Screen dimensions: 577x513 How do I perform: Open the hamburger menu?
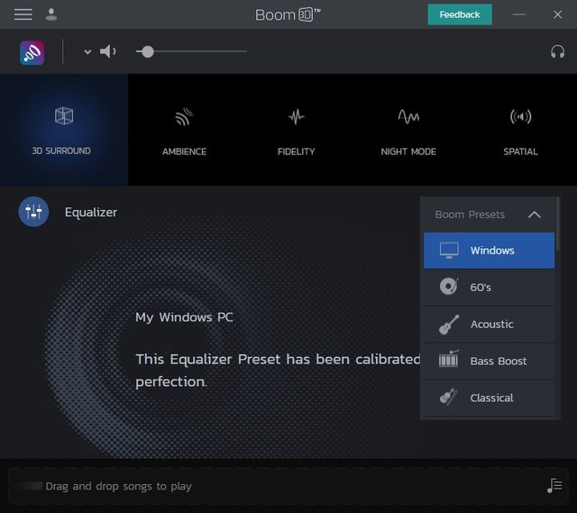point(23,14)
